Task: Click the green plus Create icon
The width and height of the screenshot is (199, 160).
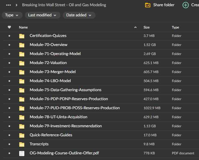Action: pos(185,5)
